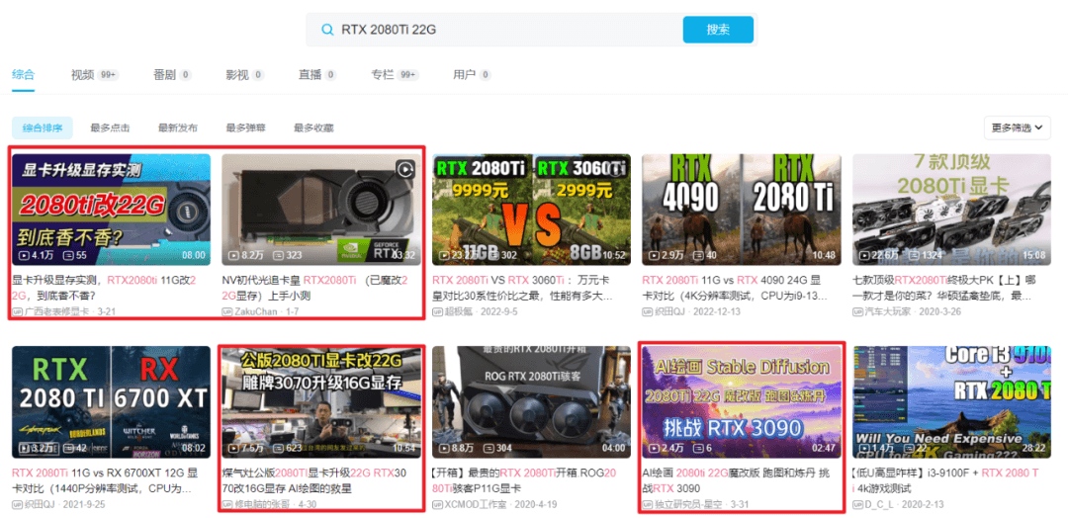
Task: Open the title 煤气灶公版2080TI显卡升级22G
Action: tap(315, 480)
